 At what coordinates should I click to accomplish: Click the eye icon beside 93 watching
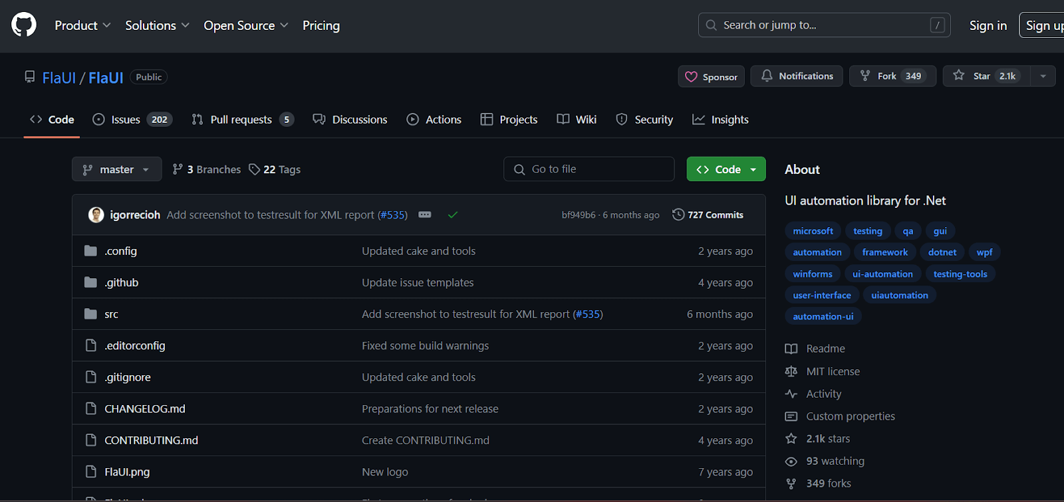(791, 461)
